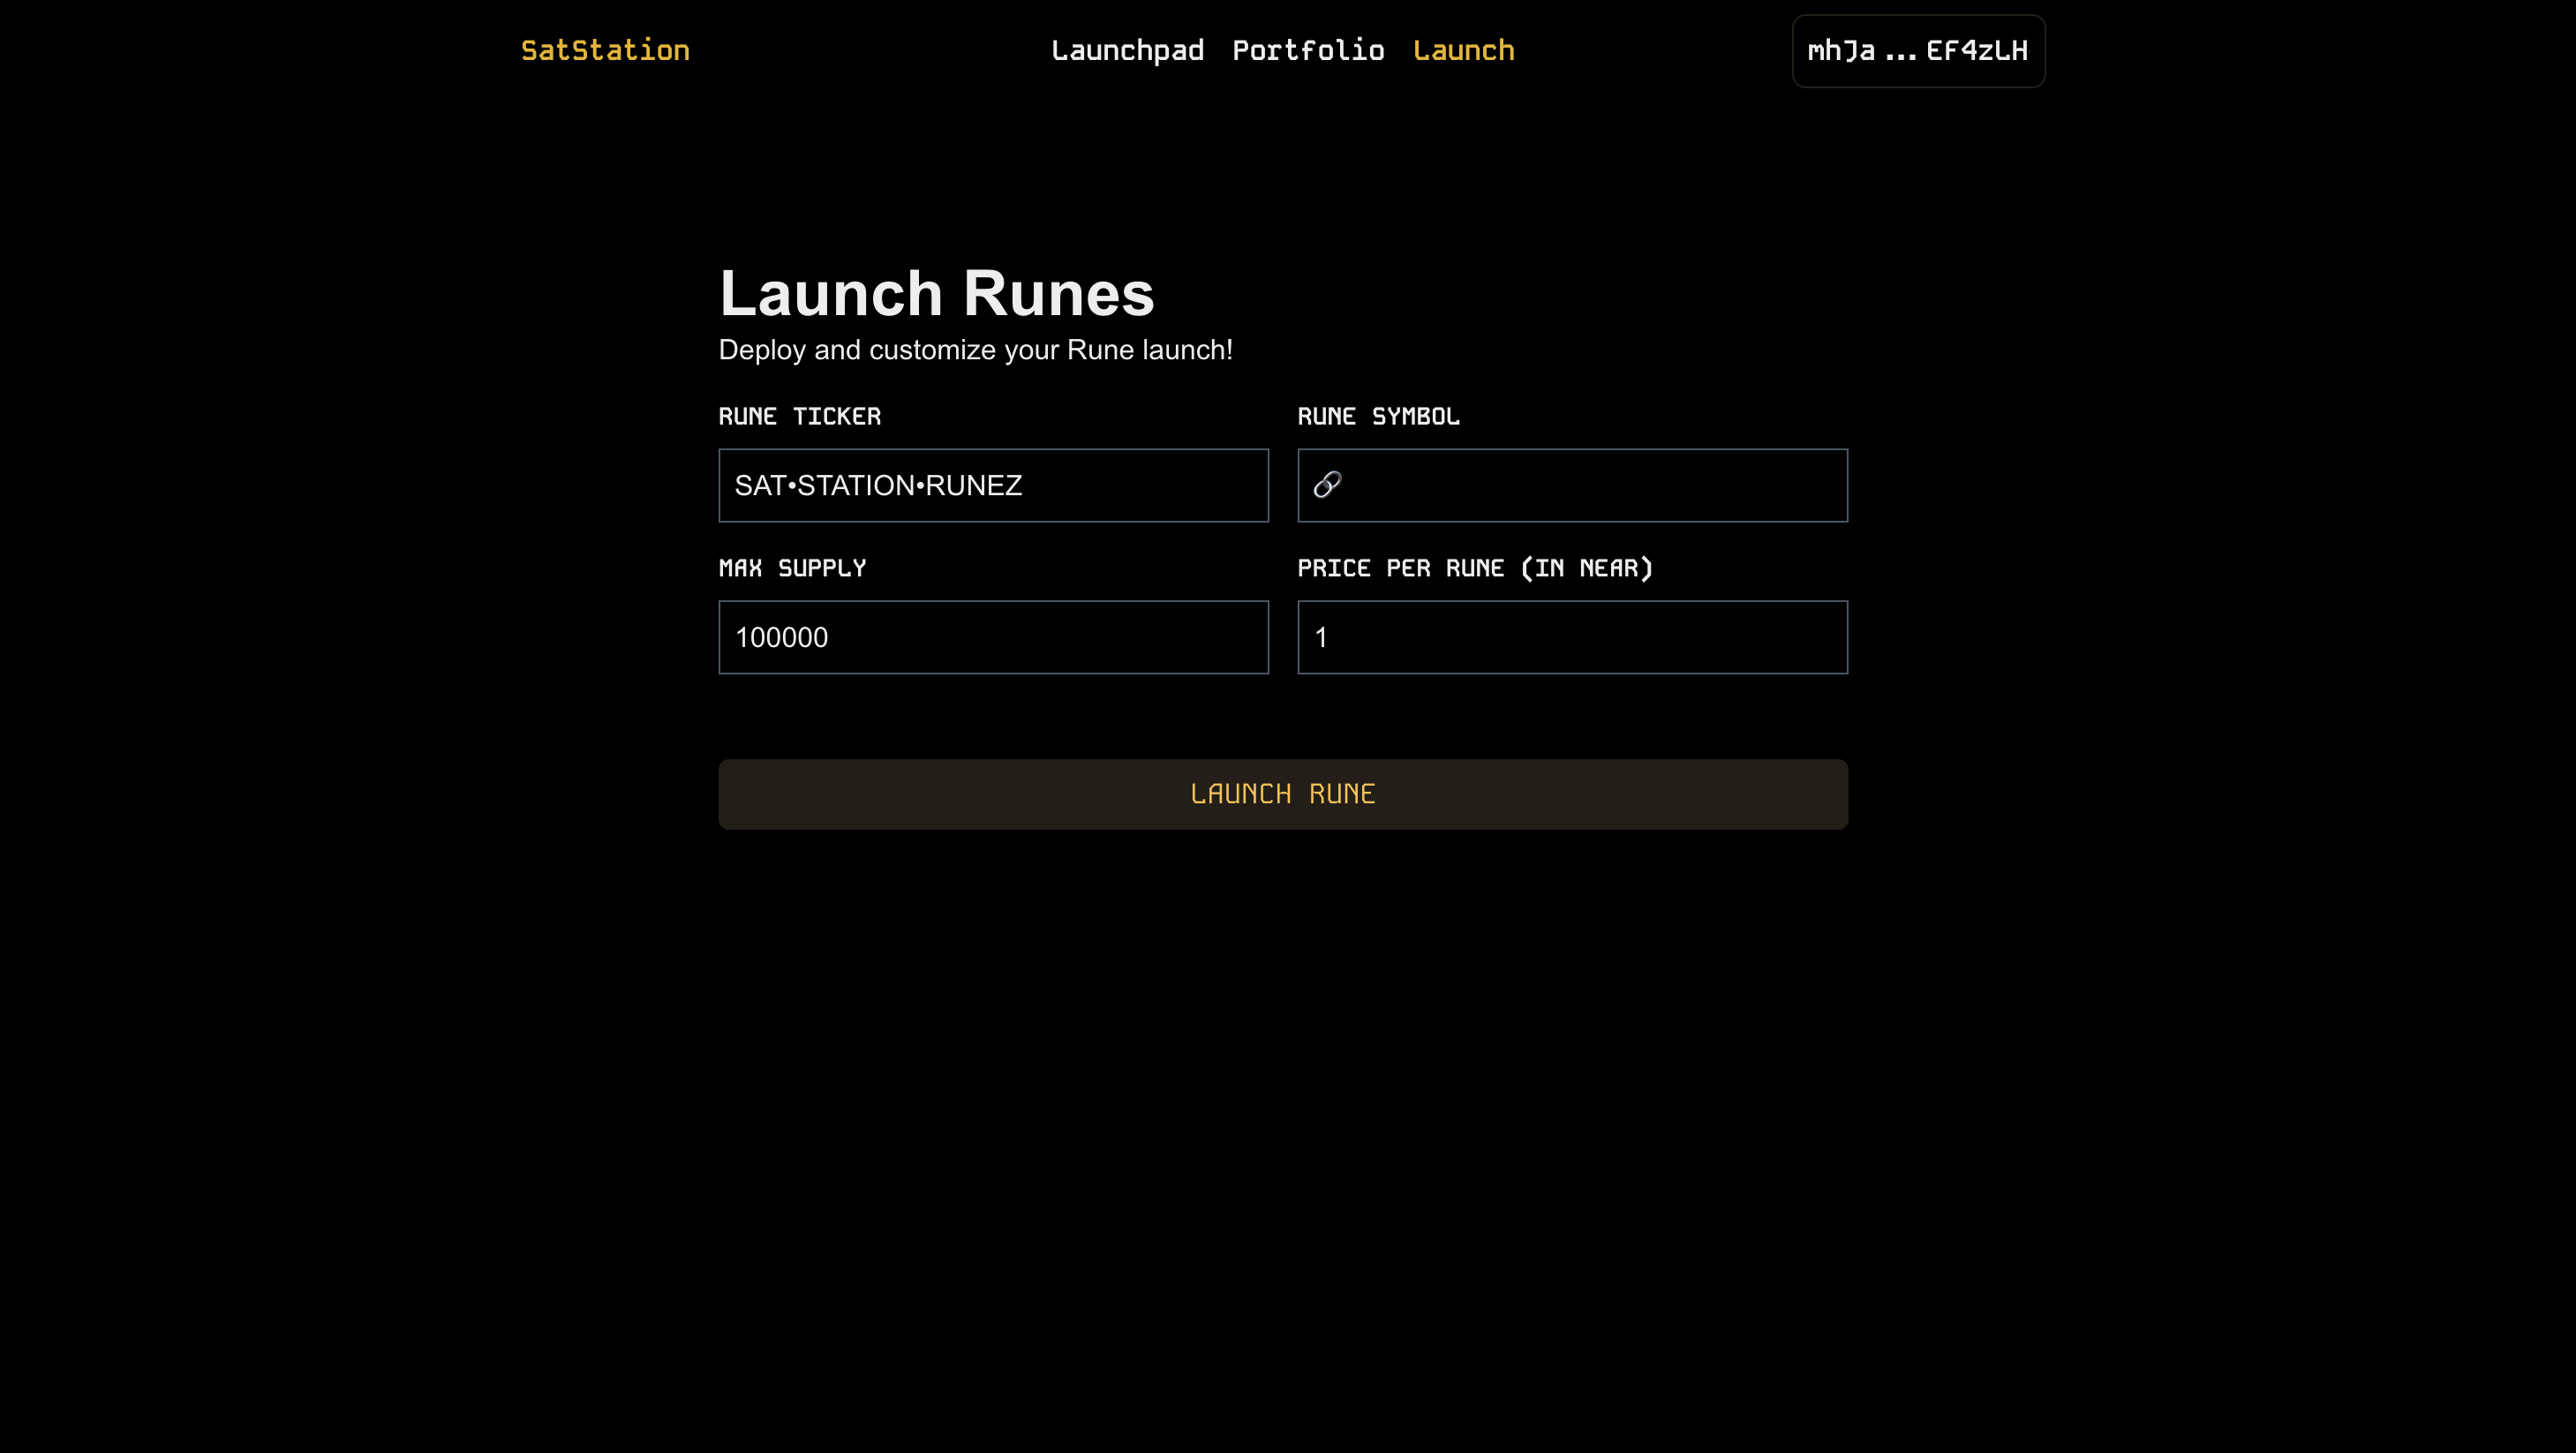Open the mhJa...Ef4zLH wallet button
The height and width of the screenshot is (1453, 2576).
[x=1918, y=51]
